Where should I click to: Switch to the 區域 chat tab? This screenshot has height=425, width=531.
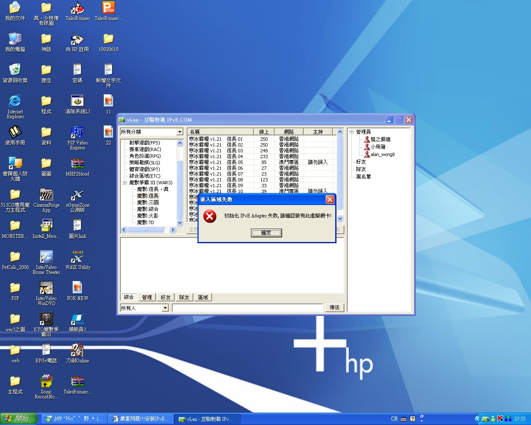click(203, 298)
